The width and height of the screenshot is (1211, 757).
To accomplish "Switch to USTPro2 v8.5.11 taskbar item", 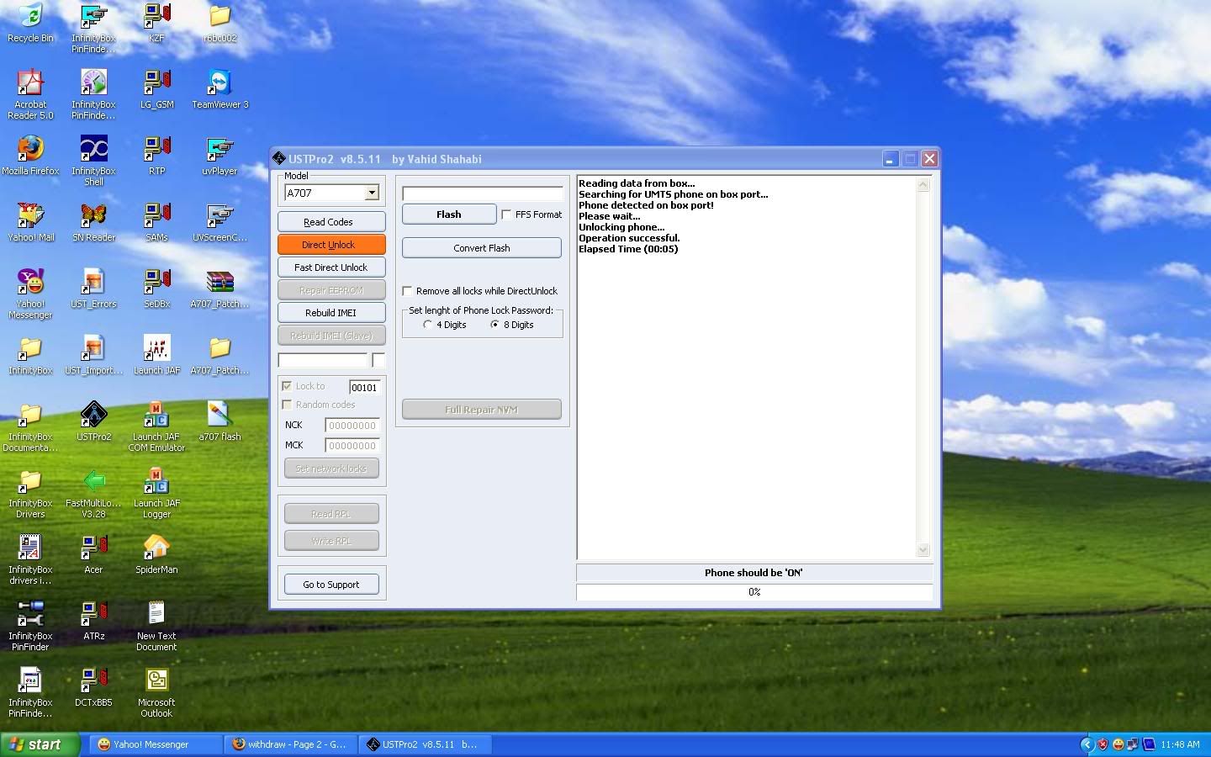I will [426, 744].
